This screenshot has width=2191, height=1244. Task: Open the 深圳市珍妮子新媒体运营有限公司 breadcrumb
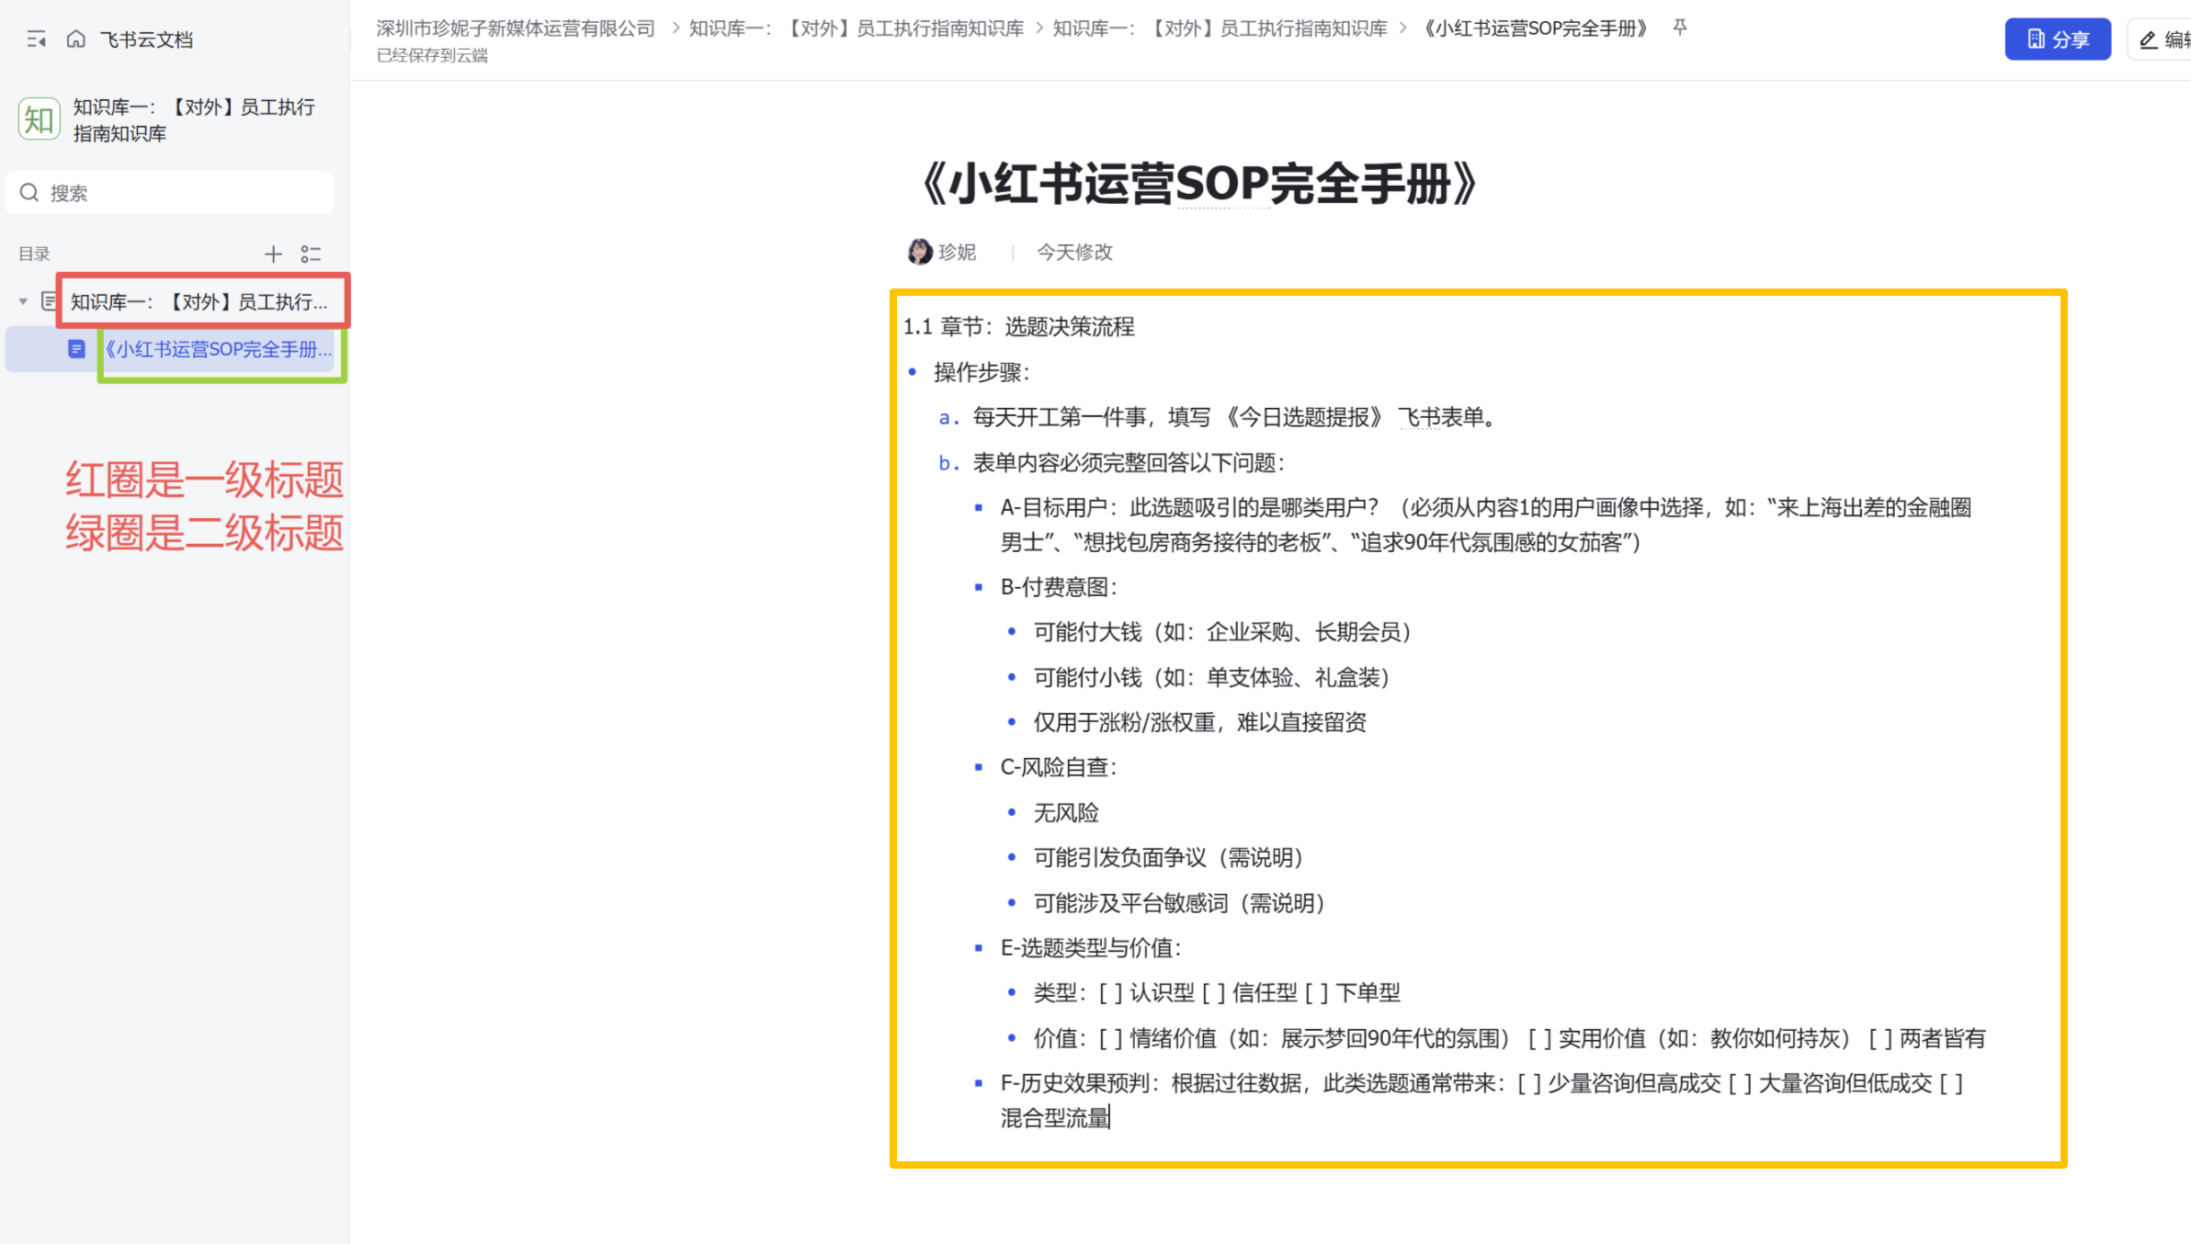click(x=516, y=28)
